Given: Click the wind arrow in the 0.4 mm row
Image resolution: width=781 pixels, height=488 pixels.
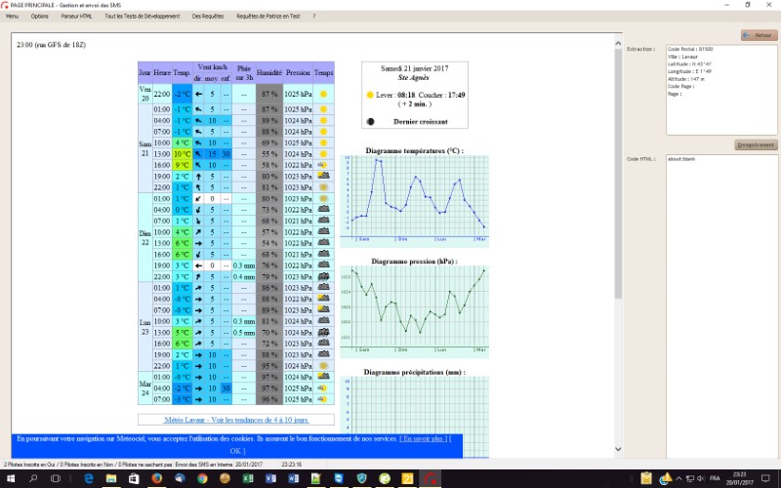Looking at the screenshot, I should point(198,276).
